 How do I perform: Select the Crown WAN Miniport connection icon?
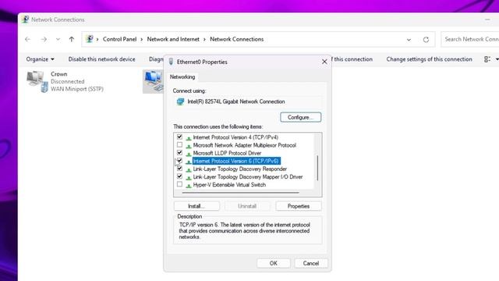(x=37, y=81)
